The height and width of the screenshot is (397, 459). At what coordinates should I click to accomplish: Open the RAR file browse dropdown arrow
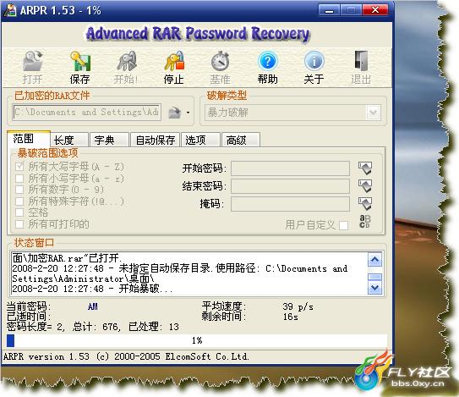(x=188, y=113)
